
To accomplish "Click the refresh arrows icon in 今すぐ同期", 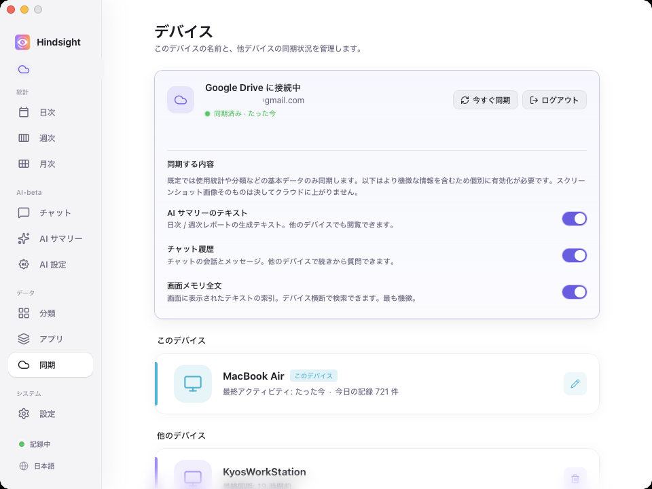I will pyautogui.click(x=465, y=101).
